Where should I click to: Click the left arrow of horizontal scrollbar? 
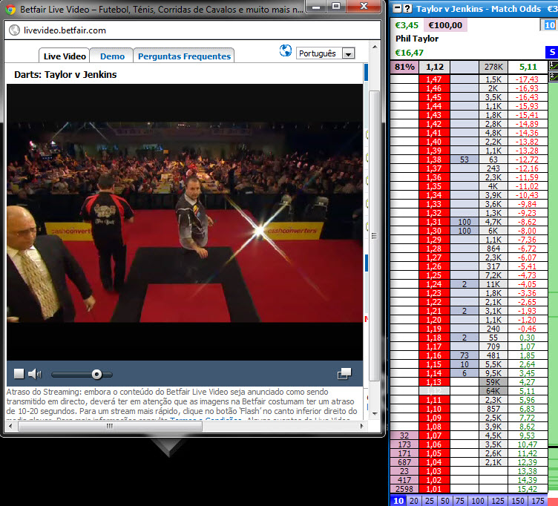(10, 426)
